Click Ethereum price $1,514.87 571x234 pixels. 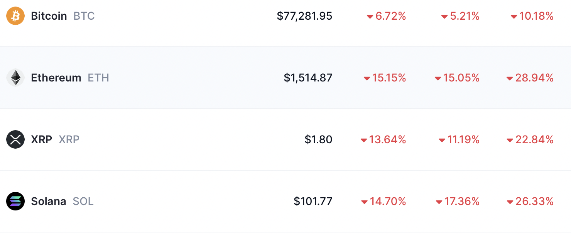point(308,78)
